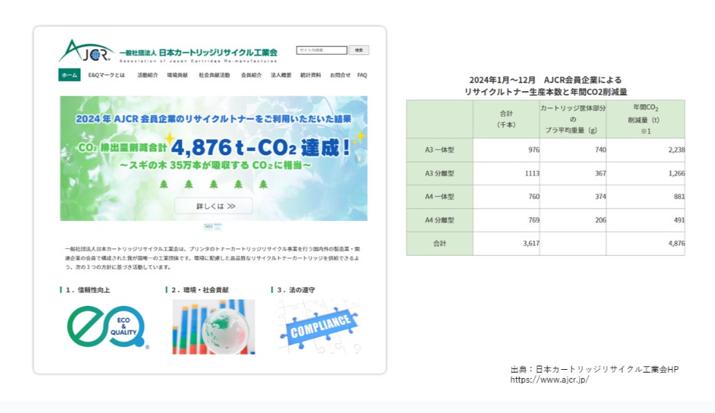Click the banner next-slide arrow
Viewport: 715px width, 413px height.
click(358, 158)
